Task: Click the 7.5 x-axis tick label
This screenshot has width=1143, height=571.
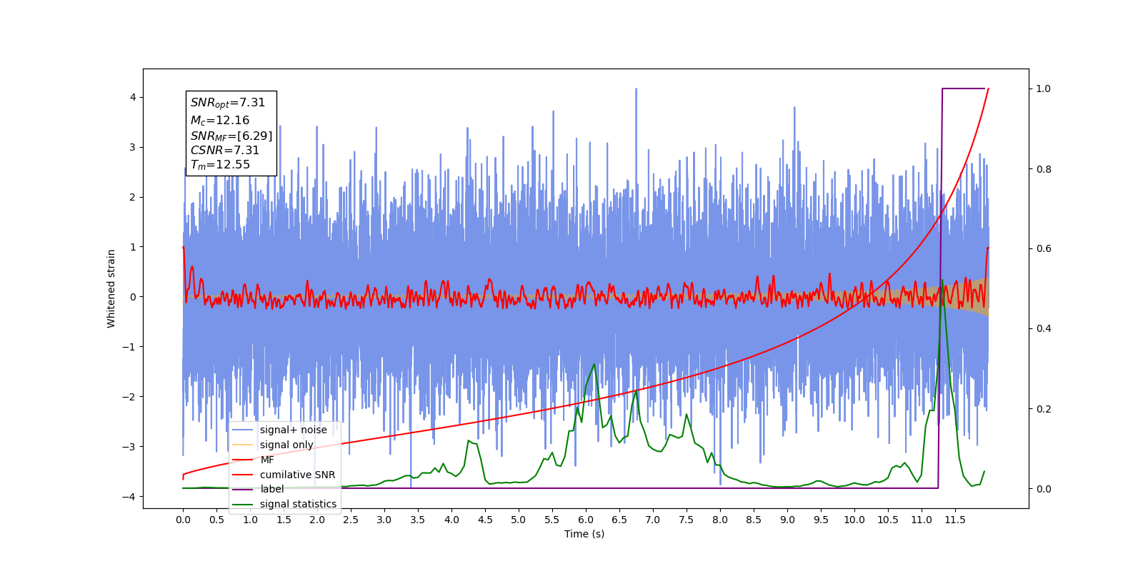Action: 687,520
